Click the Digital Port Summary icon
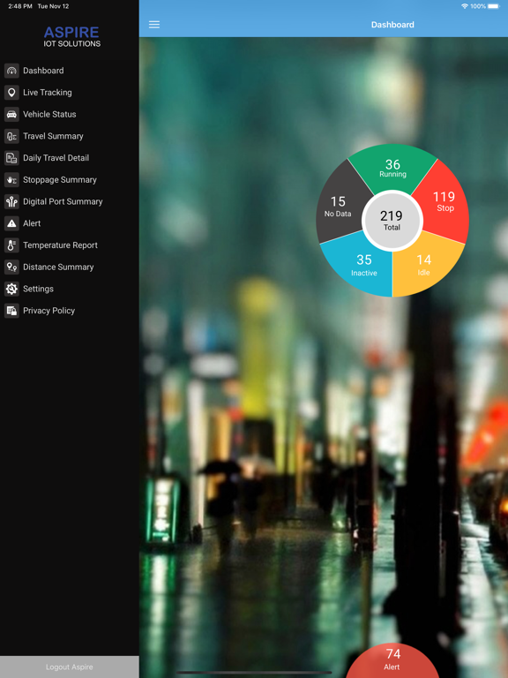 11,201
